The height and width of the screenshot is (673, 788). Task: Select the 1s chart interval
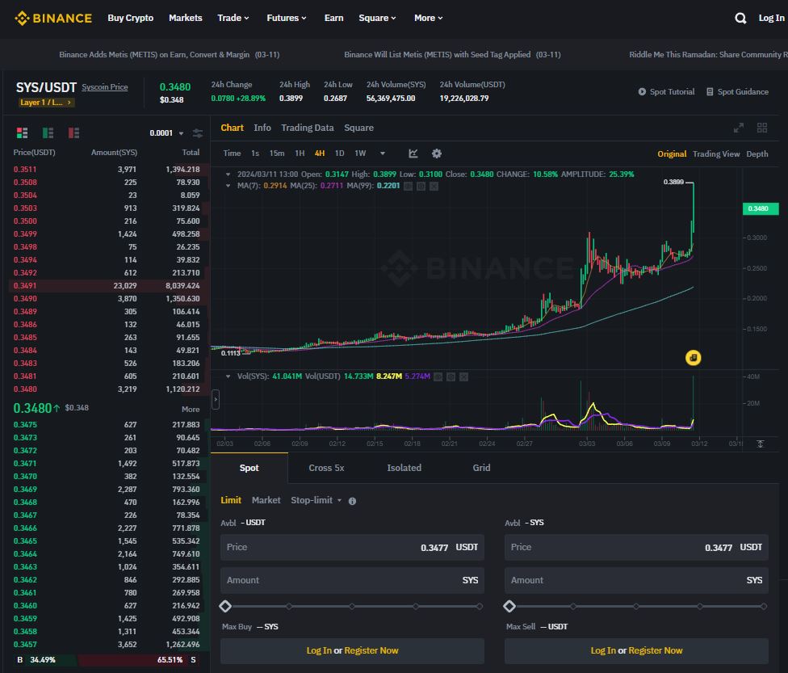point(255,154)
